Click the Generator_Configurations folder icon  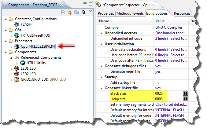pos(11,19)
